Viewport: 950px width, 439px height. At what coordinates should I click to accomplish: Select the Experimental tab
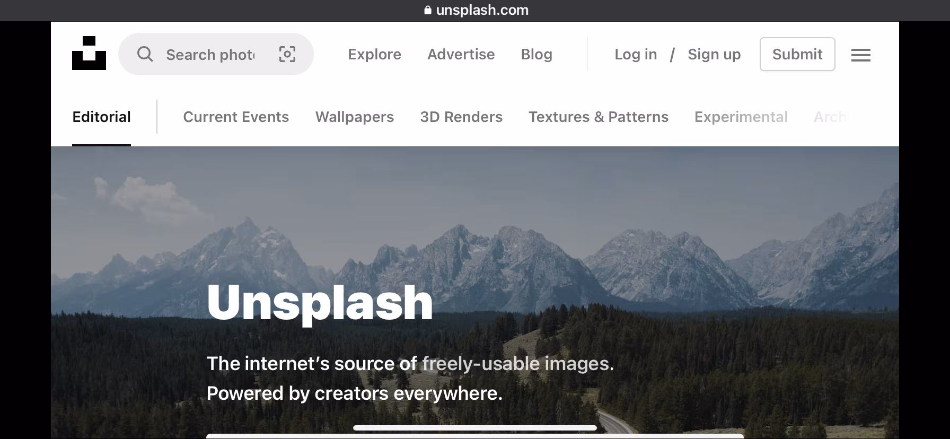pyautogui.click(x=741, y=117)
